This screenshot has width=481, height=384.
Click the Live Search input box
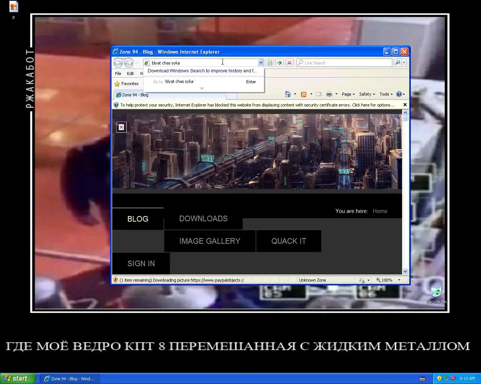point(344,63)
